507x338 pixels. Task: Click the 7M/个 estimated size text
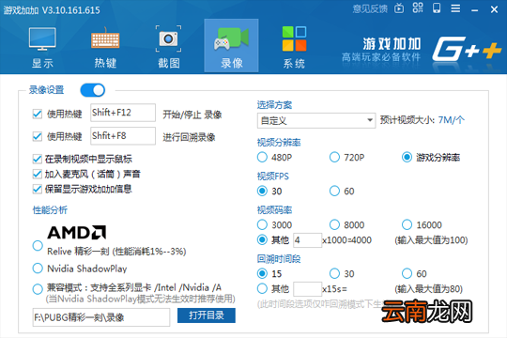tap(452, 120)
